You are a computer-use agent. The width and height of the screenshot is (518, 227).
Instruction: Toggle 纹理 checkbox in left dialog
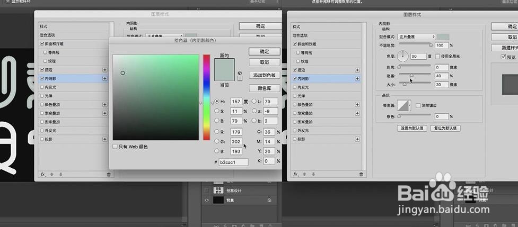pos(45,61)
